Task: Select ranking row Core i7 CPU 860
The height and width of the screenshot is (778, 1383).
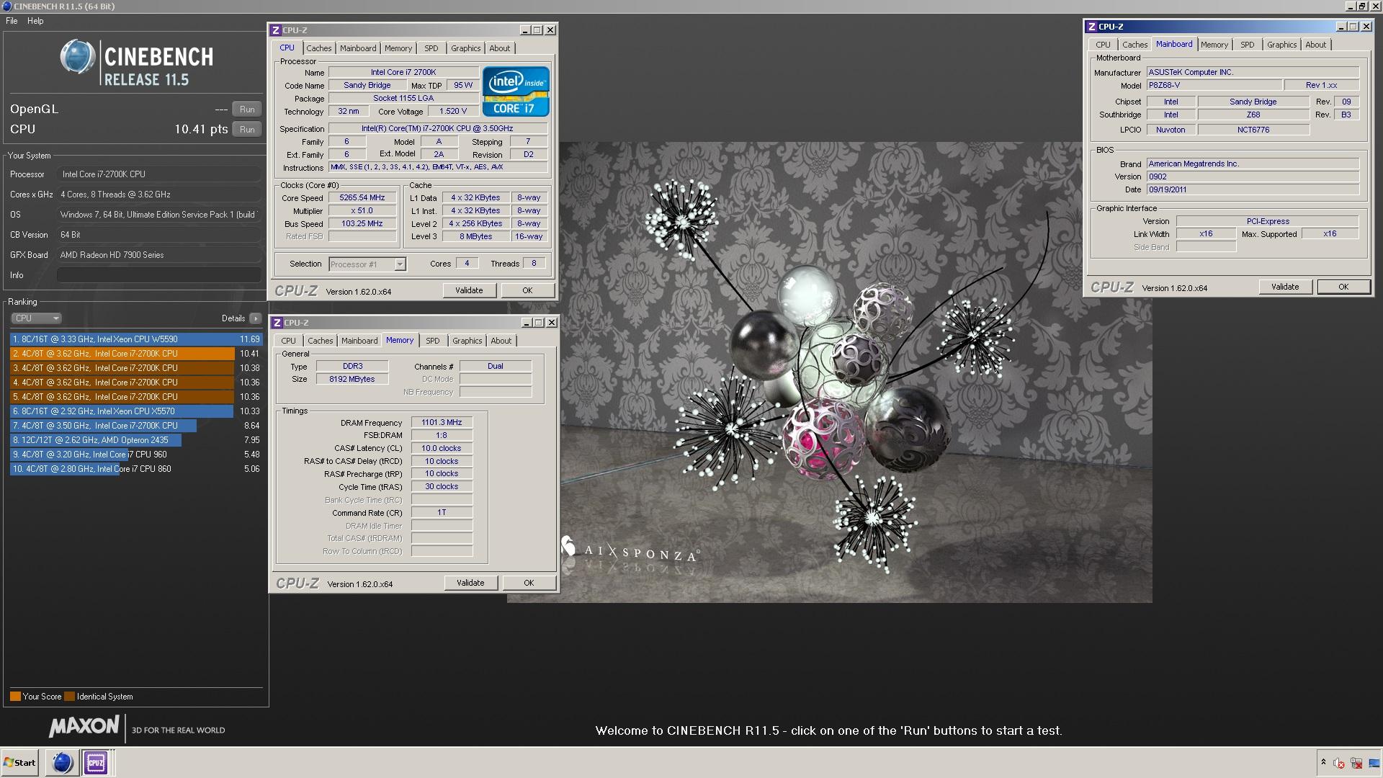Action: click(136, 469)
